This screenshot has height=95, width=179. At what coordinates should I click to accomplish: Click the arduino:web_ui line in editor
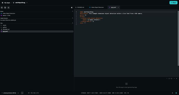[87, 21]
